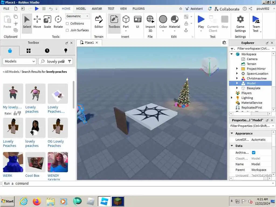Open viewport settings gear icon
276x207 pixels.
224,43
